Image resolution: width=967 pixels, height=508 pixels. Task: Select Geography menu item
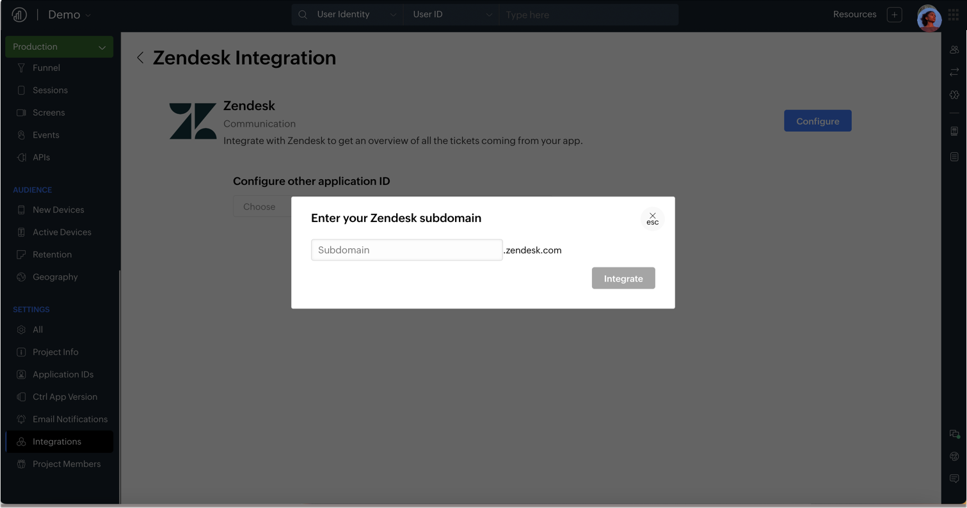[x=55, y=277]
